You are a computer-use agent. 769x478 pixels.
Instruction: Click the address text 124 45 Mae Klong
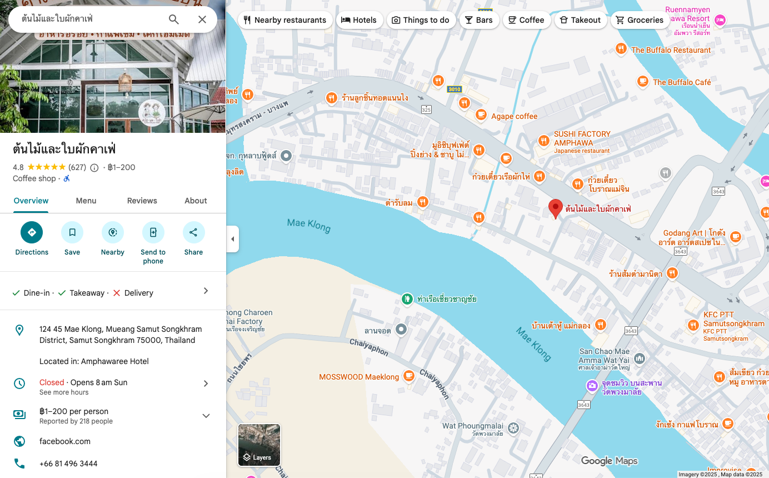click(121, 335)
